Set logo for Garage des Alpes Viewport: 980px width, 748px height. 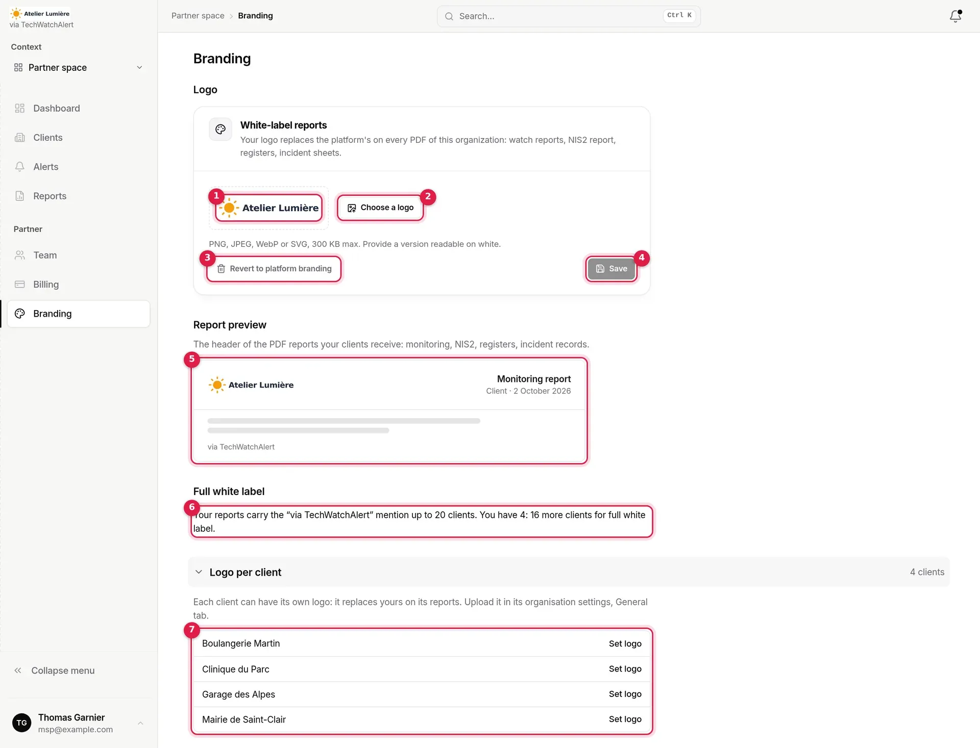pos(625,694)
